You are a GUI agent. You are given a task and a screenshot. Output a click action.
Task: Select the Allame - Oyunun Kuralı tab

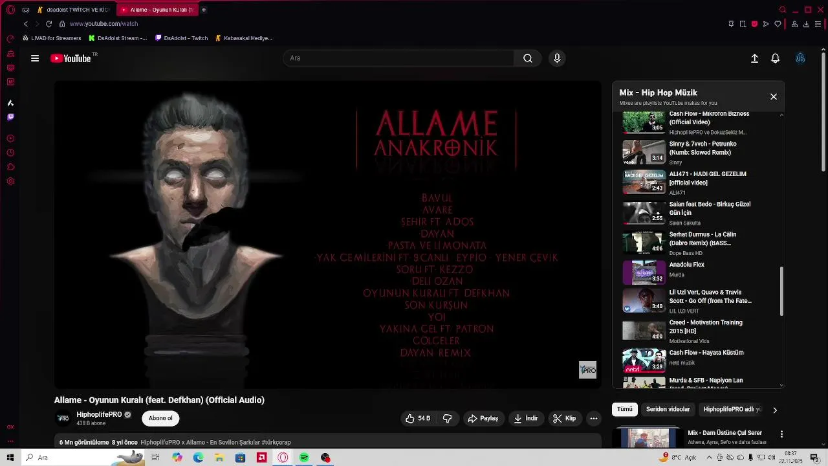158,10
